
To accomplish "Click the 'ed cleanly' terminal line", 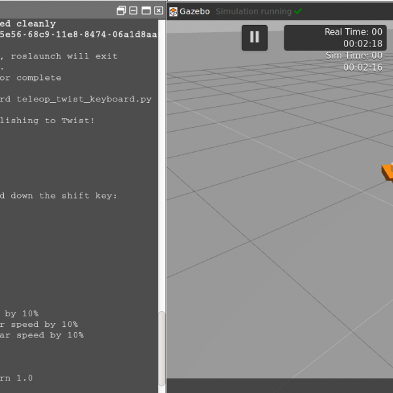I will pos(28,24).
